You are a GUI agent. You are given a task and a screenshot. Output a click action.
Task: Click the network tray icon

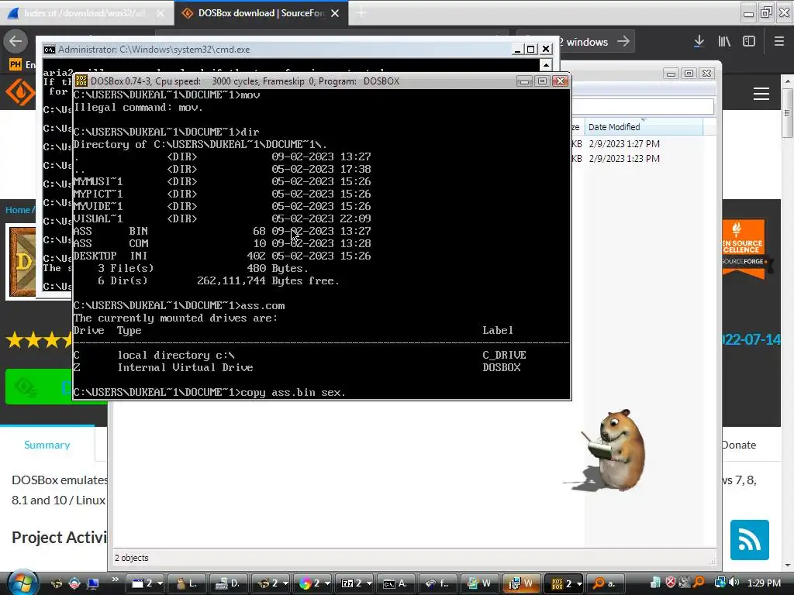pyautogui.click(x=720, y=583)
